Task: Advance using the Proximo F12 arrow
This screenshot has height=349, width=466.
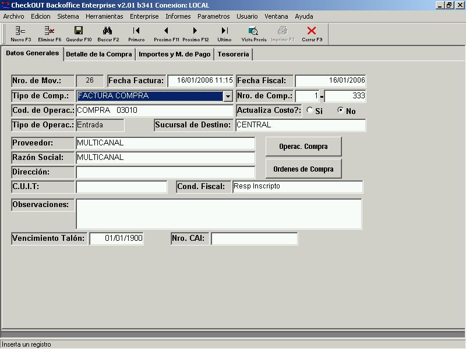Action: (196, 34)
